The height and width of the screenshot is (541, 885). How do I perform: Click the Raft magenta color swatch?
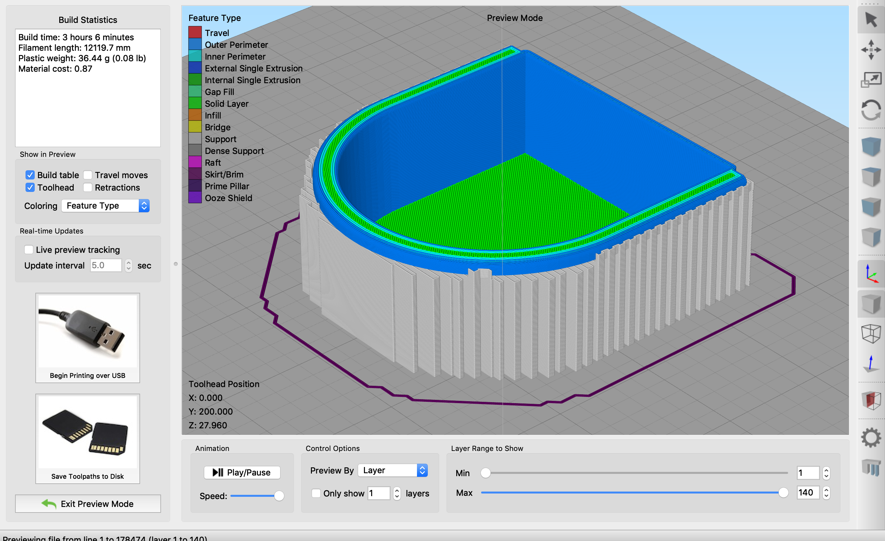click(195, 162)
